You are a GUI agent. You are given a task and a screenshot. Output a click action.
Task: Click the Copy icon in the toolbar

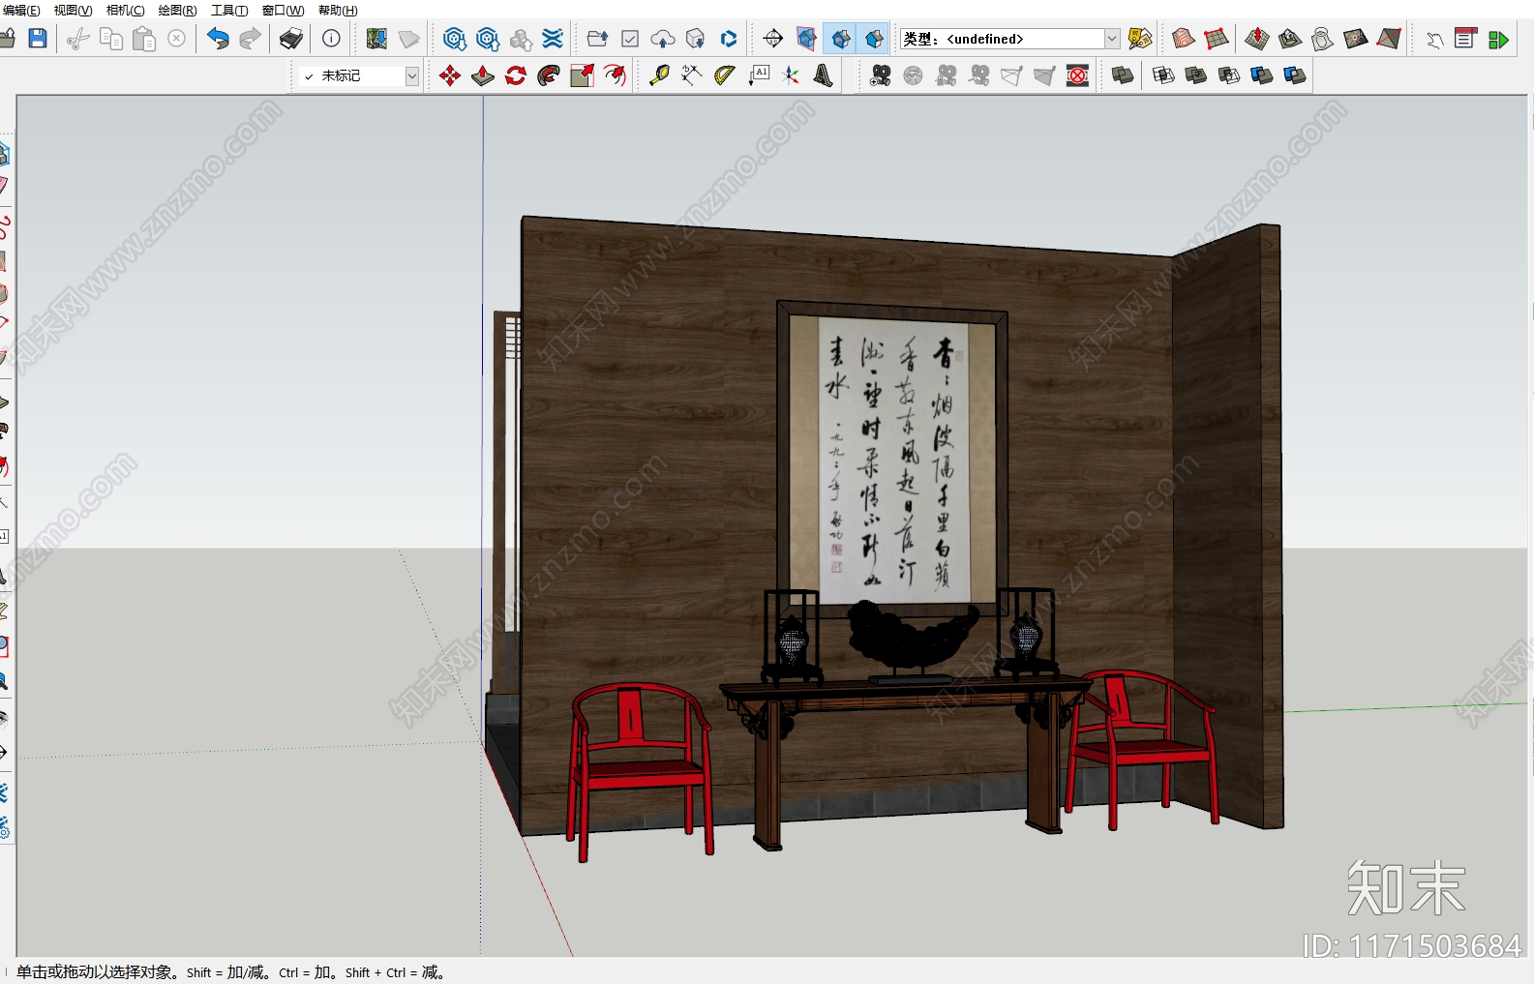111,39
